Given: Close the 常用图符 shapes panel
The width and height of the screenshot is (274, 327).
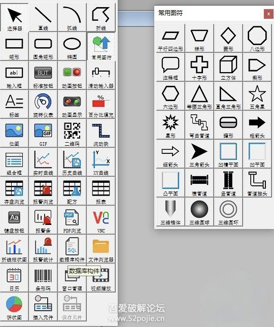Looking at the screenshot, I should (x=268, y=14).
